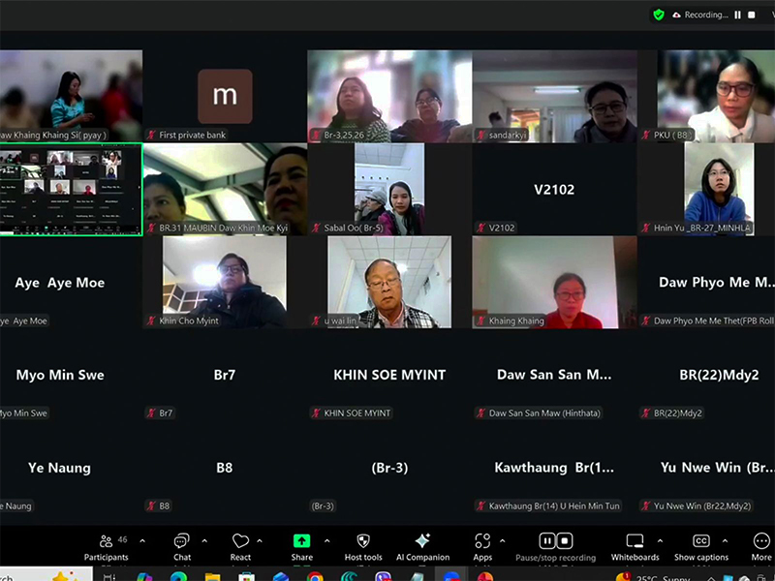775x581 pixels.
Task: Expand the arrow next to Chat
Action: 204,540
